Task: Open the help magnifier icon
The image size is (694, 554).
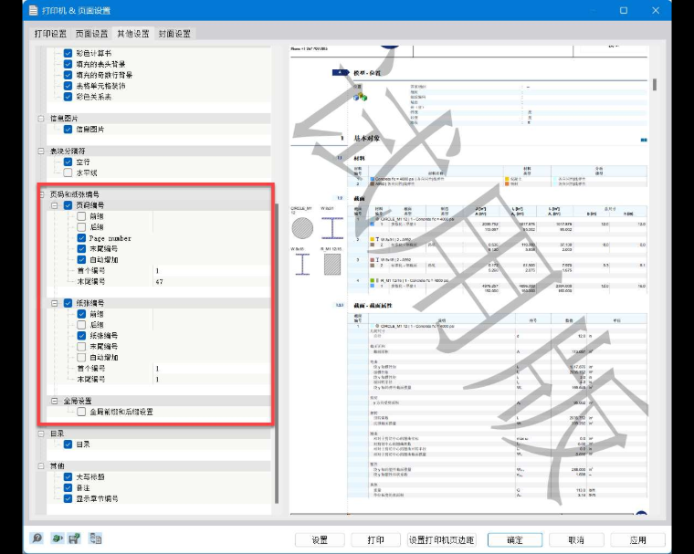Action: point(37,538)
